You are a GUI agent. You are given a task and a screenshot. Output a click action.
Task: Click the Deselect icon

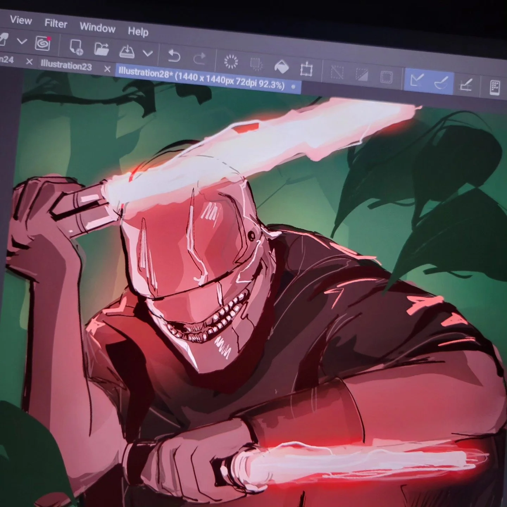point(337,73)
